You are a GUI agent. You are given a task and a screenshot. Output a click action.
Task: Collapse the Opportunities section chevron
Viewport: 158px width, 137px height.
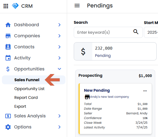pyautogui.click(x=59, y=69)
